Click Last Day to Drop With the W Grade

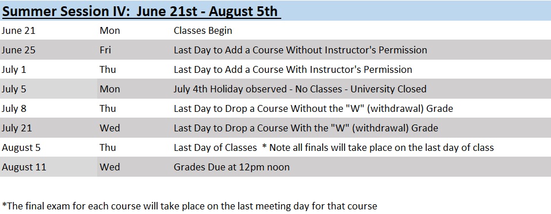(306, 128)
